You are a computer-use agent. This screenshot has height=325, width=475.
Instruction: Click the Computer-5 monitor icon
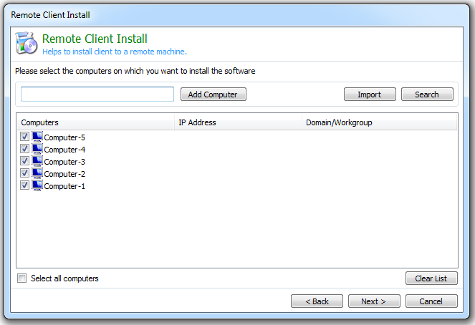pyautogui.click(x=37, y=137)
